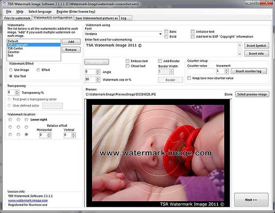Increase the Transparency % value

click(17, 91)
